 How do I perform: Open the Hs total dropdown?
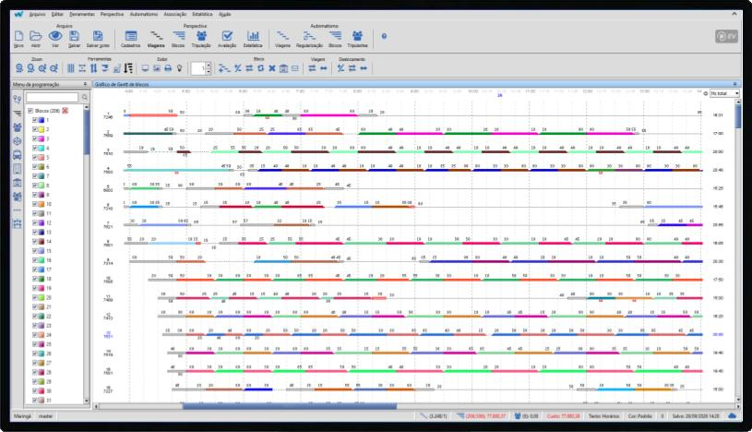(724, 93)
